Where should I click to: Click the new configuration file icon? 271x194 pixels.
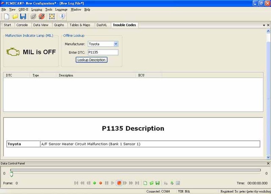tap(6, 17)
